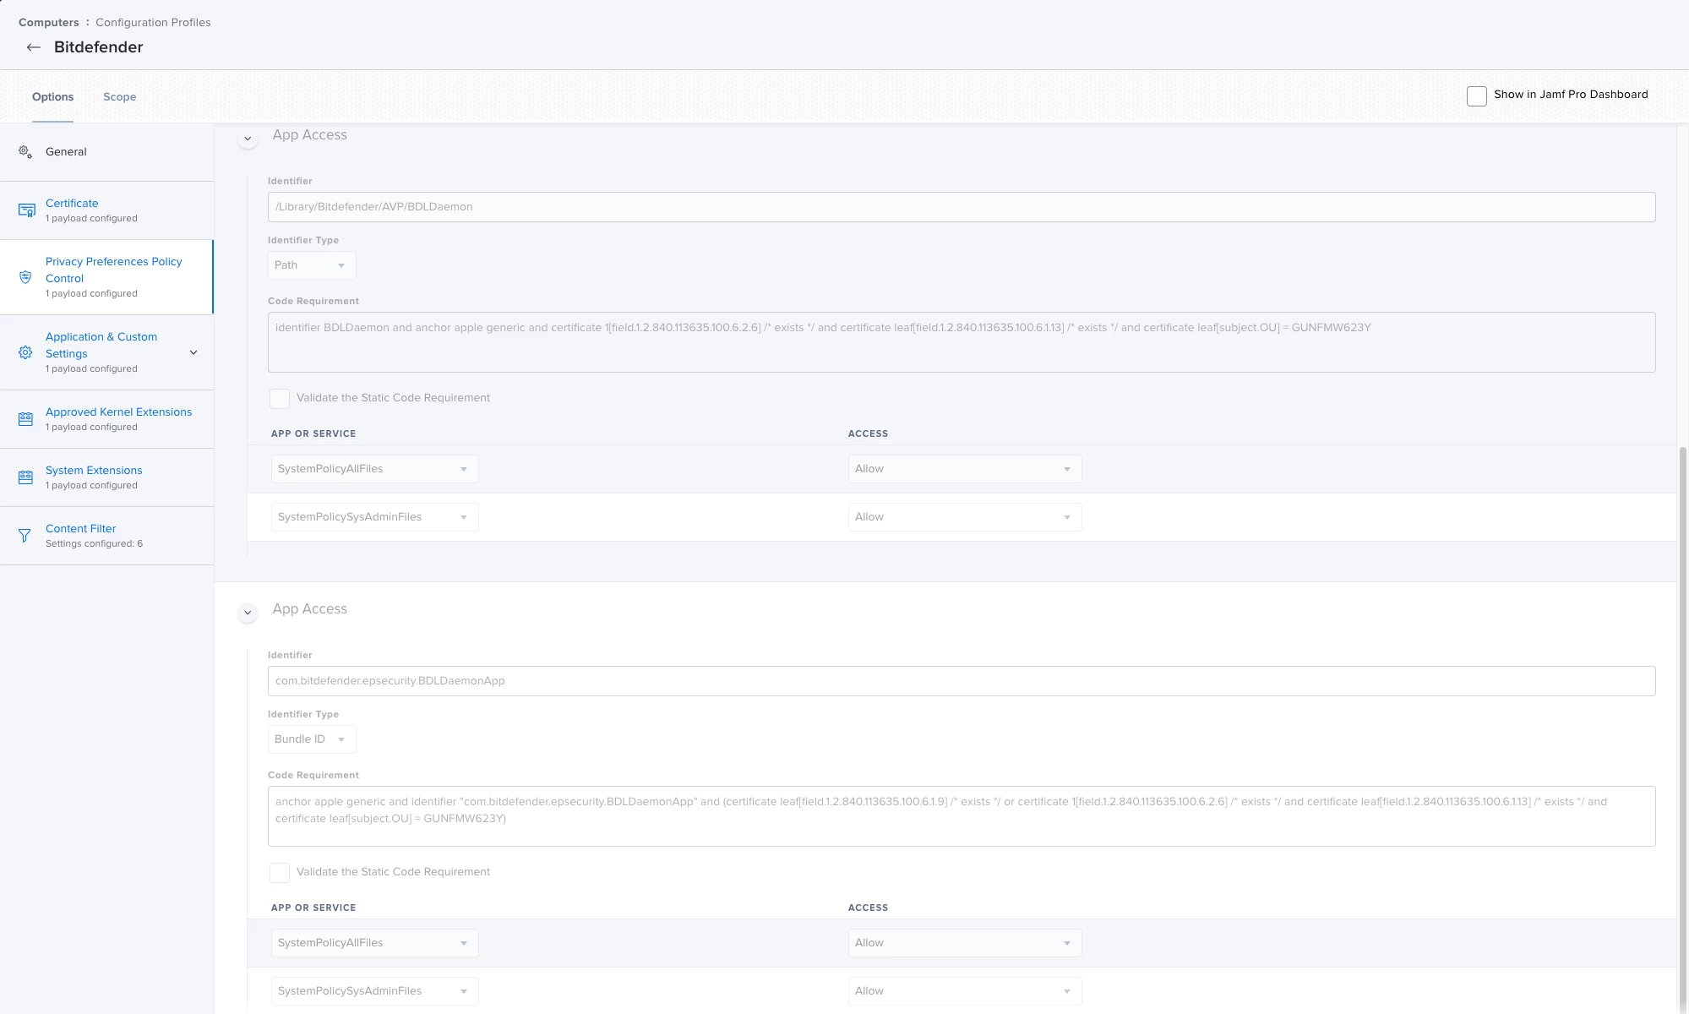Go to Configuration Profiles breadcrumb

click(153, 23)
